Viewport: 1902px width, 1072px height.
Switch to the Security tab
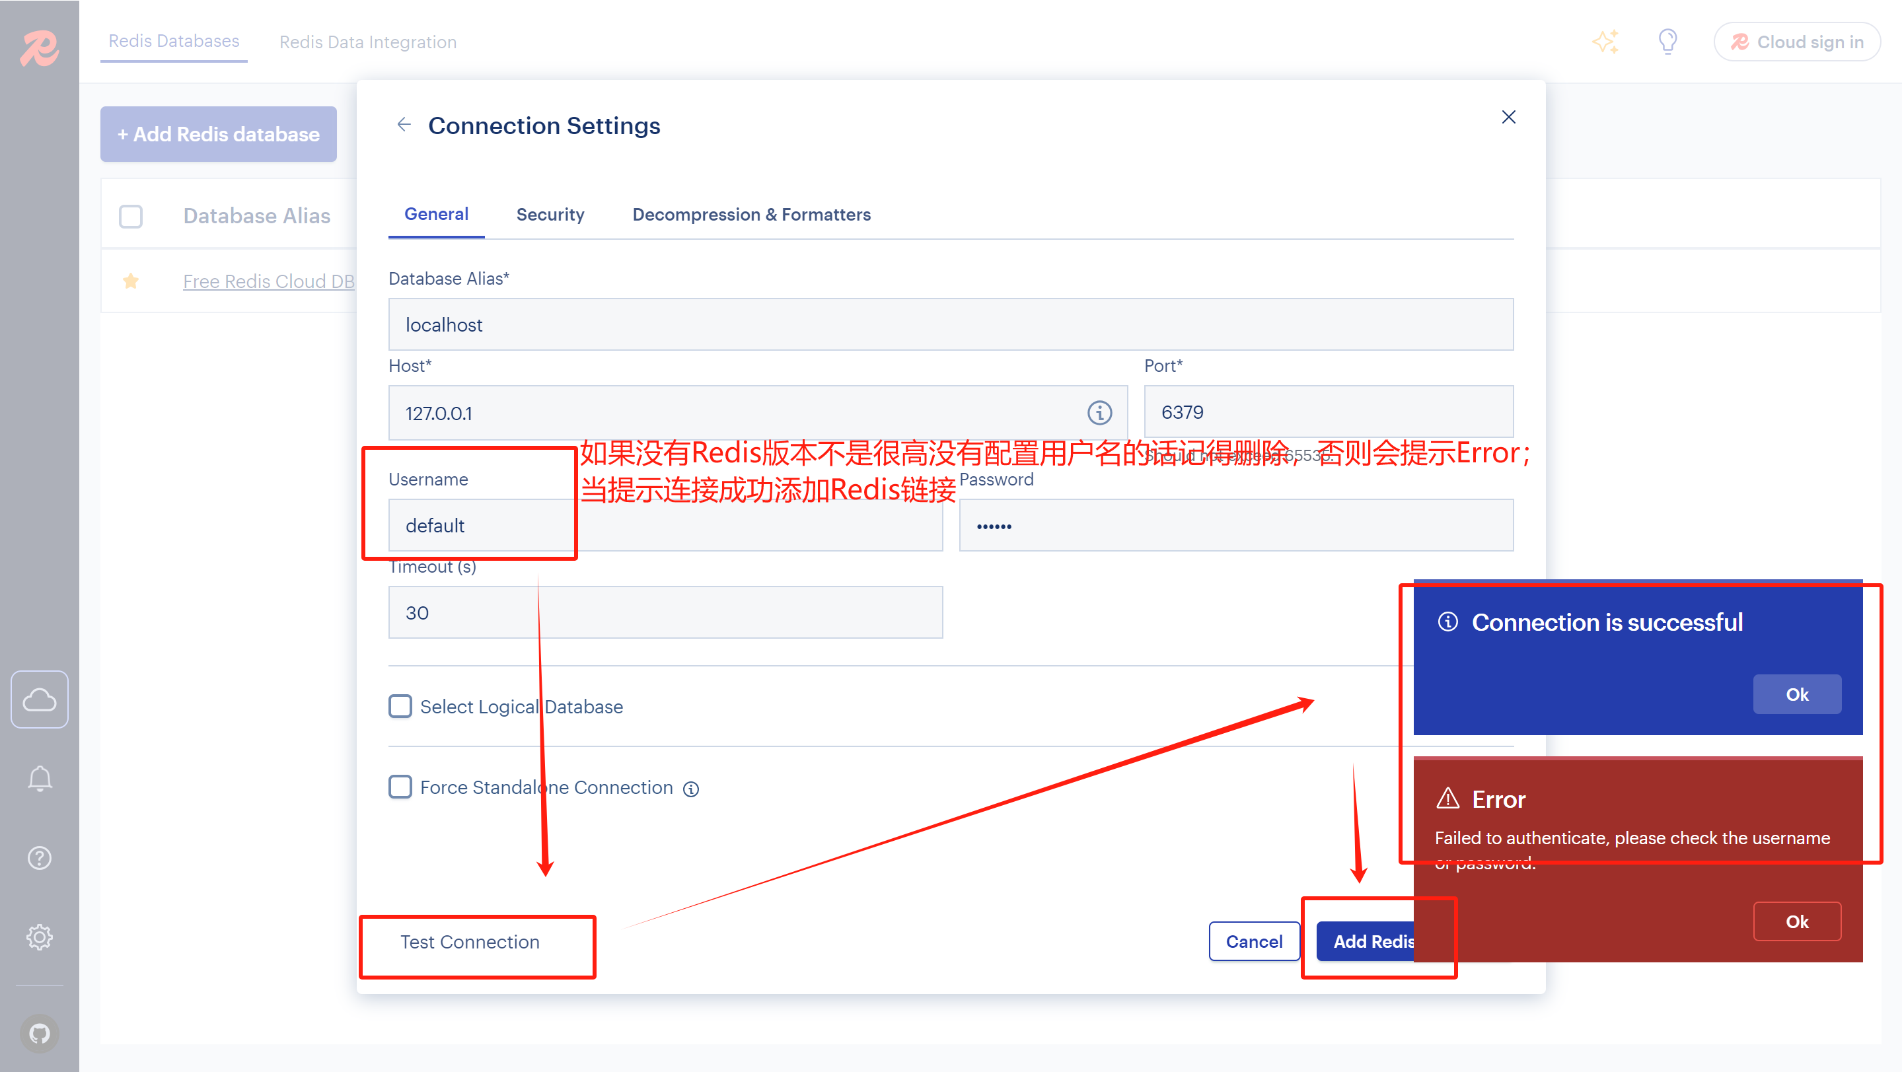click(550, 215)
